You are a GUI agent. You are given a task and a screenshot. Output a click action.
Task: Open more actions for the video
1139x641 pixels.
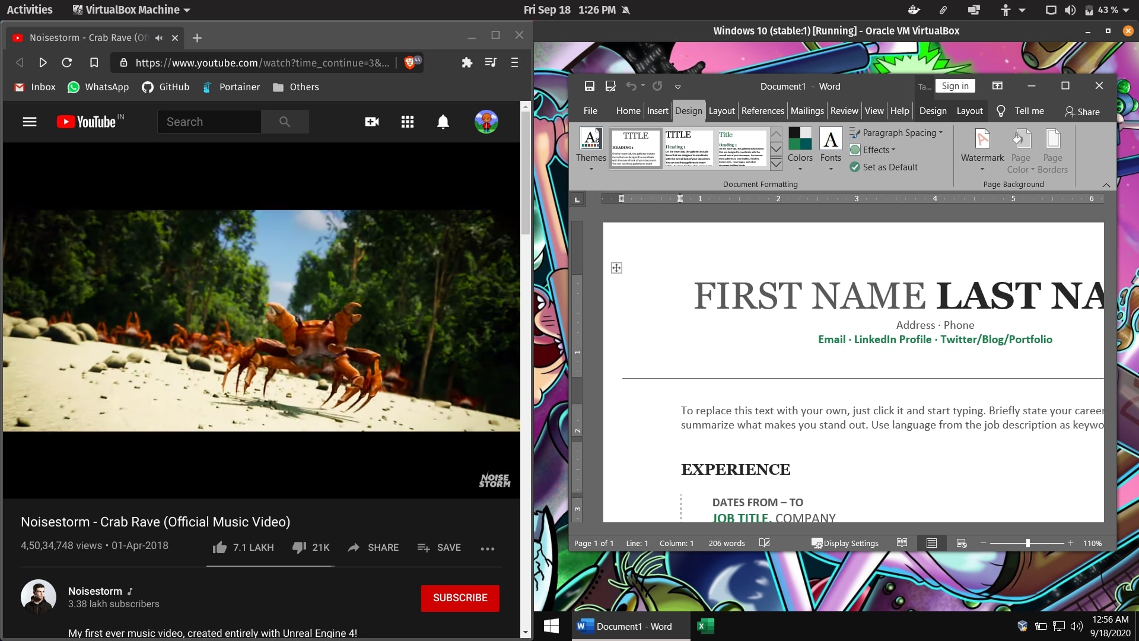[x=488, y=548]
